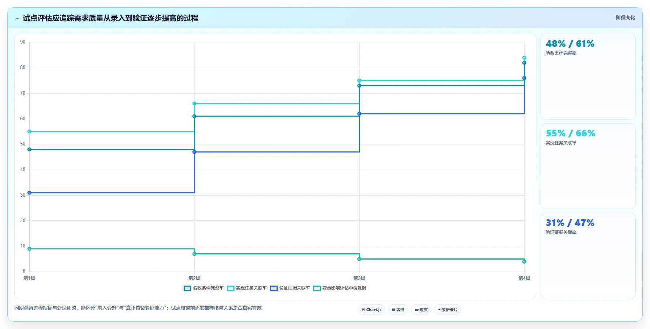Click the 第4周 point at 4 on 变更影响评估
Image resolution: width=650 pixels, height=329 pixels.
(x=524, y=262)
